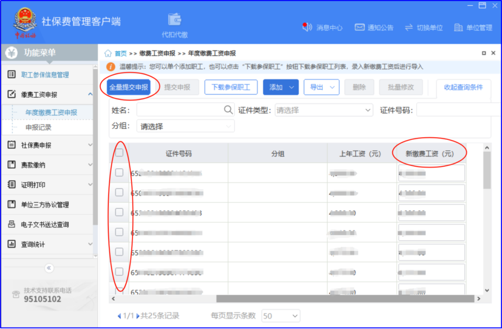
Task: Expand the 查询统计 menu chevron
Action: (x=90, y=244)
